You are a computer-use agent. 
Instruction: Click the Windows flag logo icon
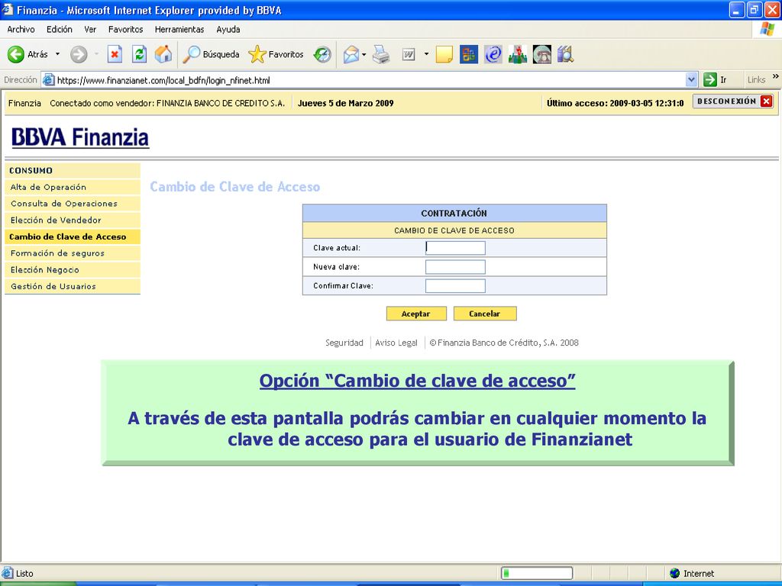click(x=767, y=29)
